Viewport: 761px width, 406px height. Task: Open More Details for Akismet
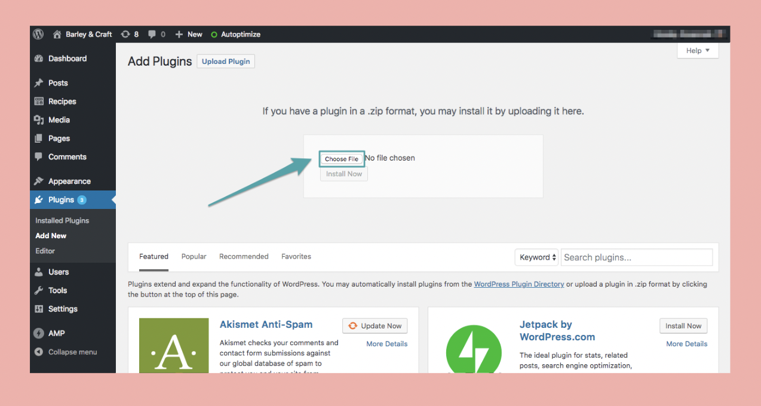click(x=387, y=344)
